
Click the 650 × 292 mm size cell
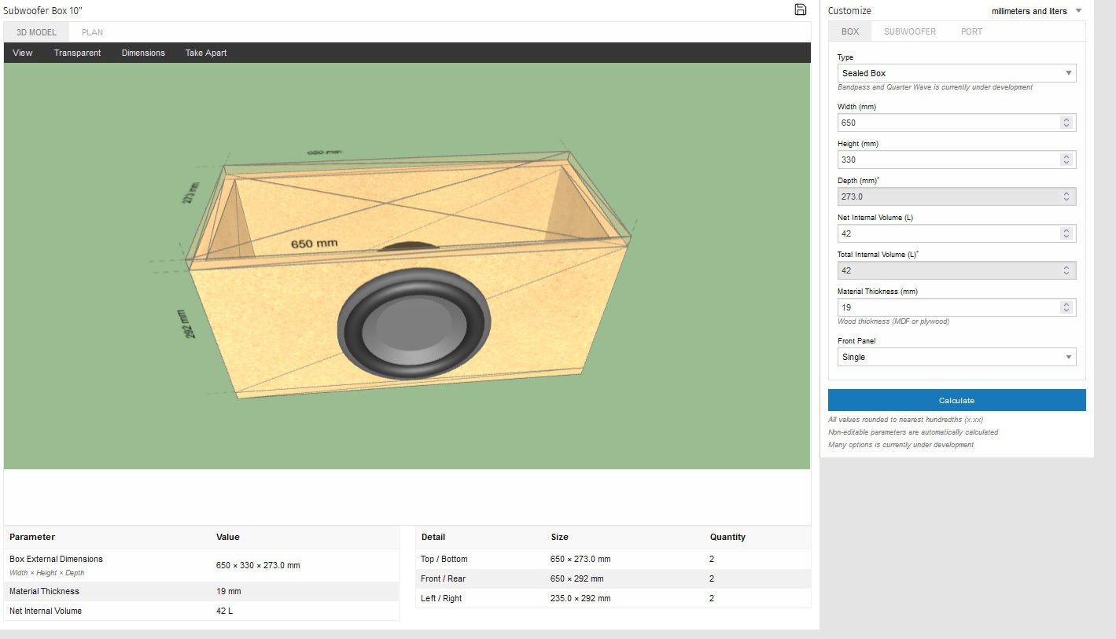(577, 578)
